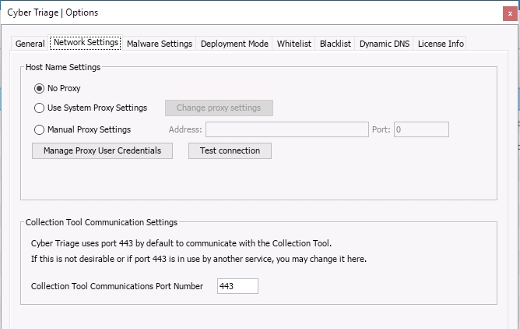Click the proxy Port input field

point(421,129)
